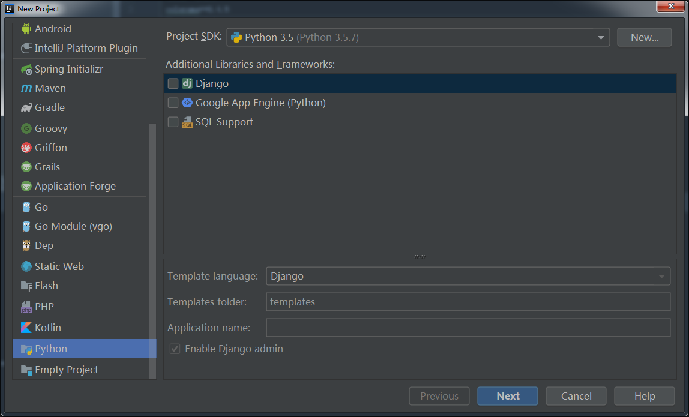Screen dimensions: 689x417
Task: Click the Application name input field
Action: (x=468, y=328)
